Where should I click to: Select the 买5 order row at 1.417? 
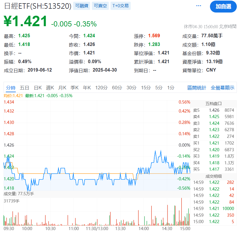213,169
